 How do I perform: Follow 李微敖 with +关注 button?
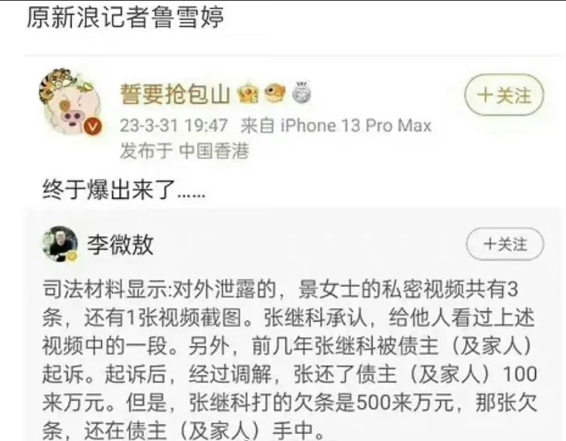[x=504, y=244]
